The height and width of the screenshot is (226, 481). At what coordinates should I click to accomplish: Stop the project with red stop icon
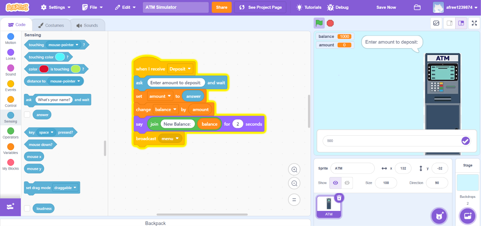330,23
